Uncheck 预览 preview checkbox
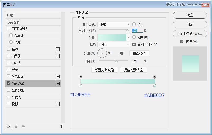The image size is (212, 135). [182, 42]
